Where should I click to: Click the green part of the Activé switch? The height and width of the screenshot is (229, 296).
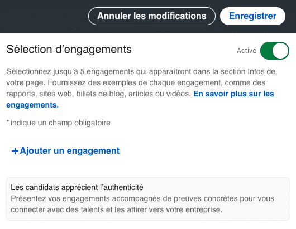[266, 51]
